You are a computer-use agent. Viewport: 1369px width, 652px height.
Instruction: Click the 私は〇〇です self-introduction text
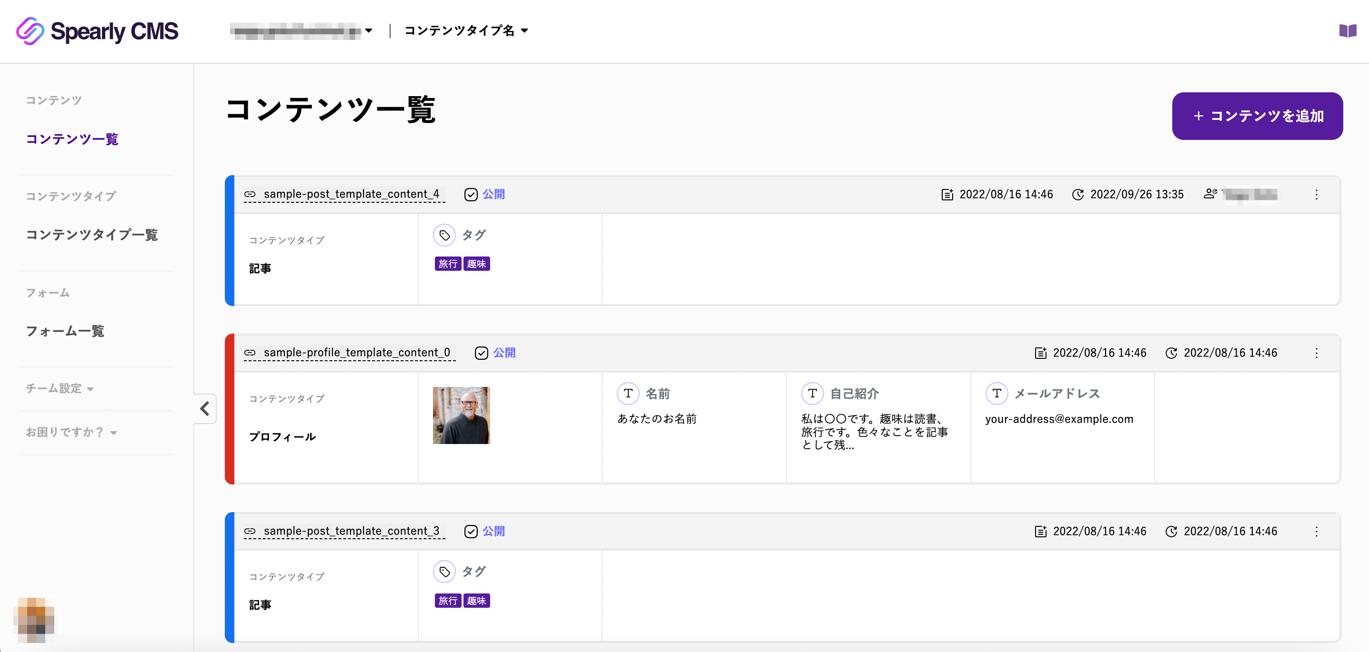pyautogui.click(x=874, y=432)
